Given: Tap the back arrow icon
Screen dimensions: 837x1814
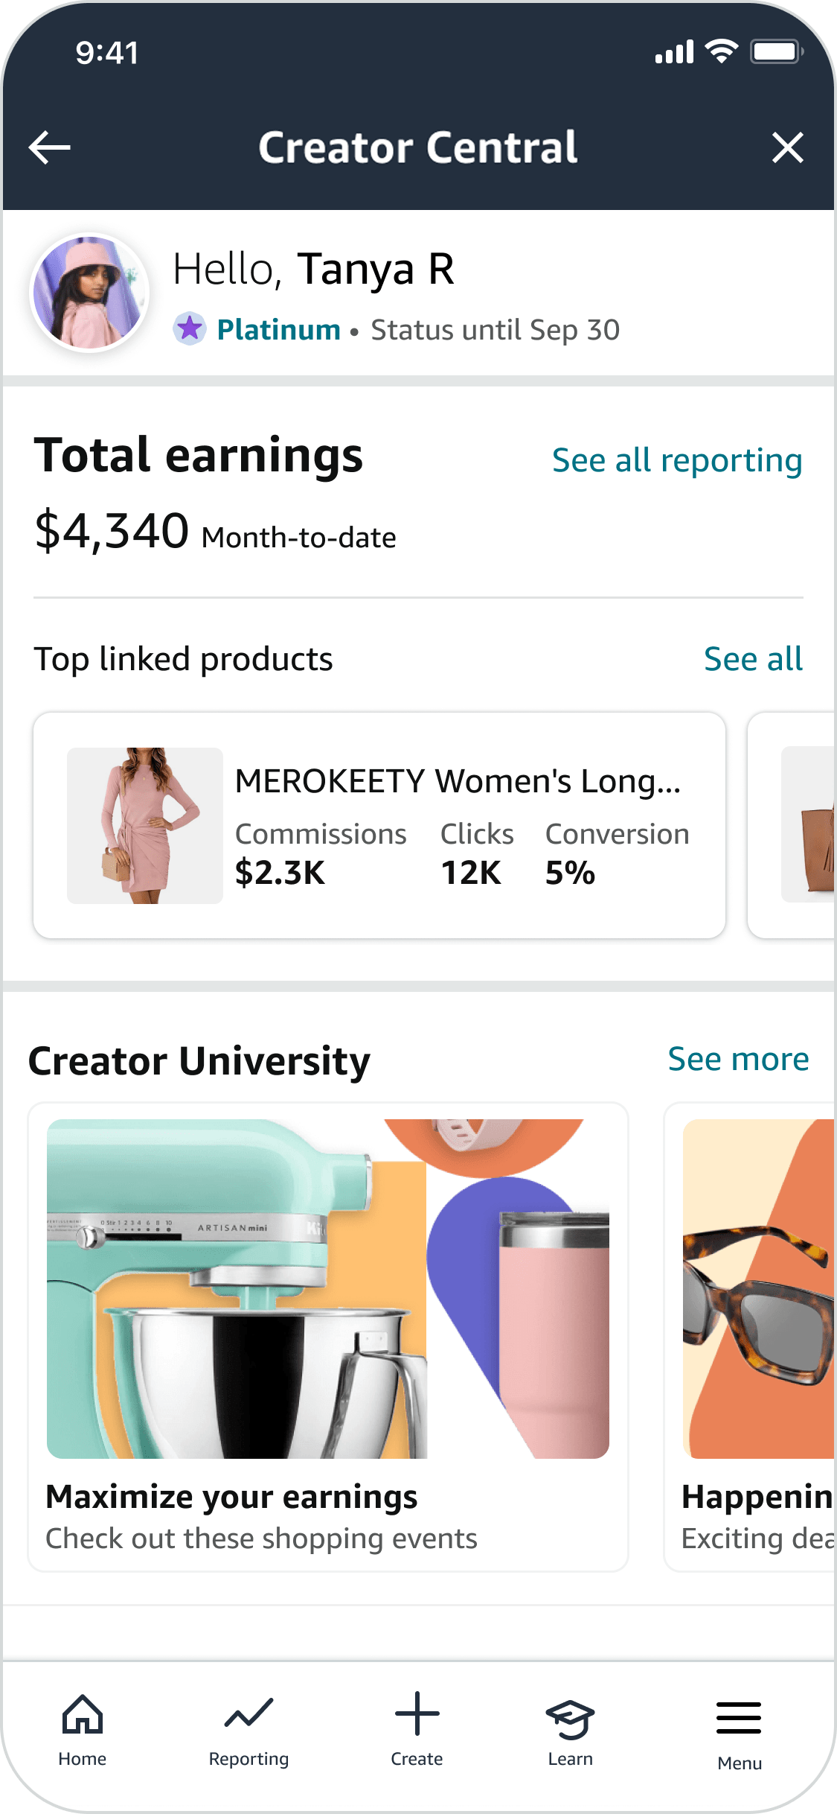Looking at the screenshot, I should [50, 147].
